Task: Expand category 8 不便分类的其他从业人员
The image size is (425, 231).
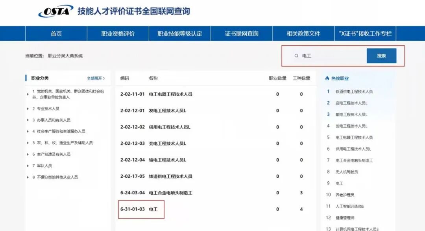Action: (28, 177)
